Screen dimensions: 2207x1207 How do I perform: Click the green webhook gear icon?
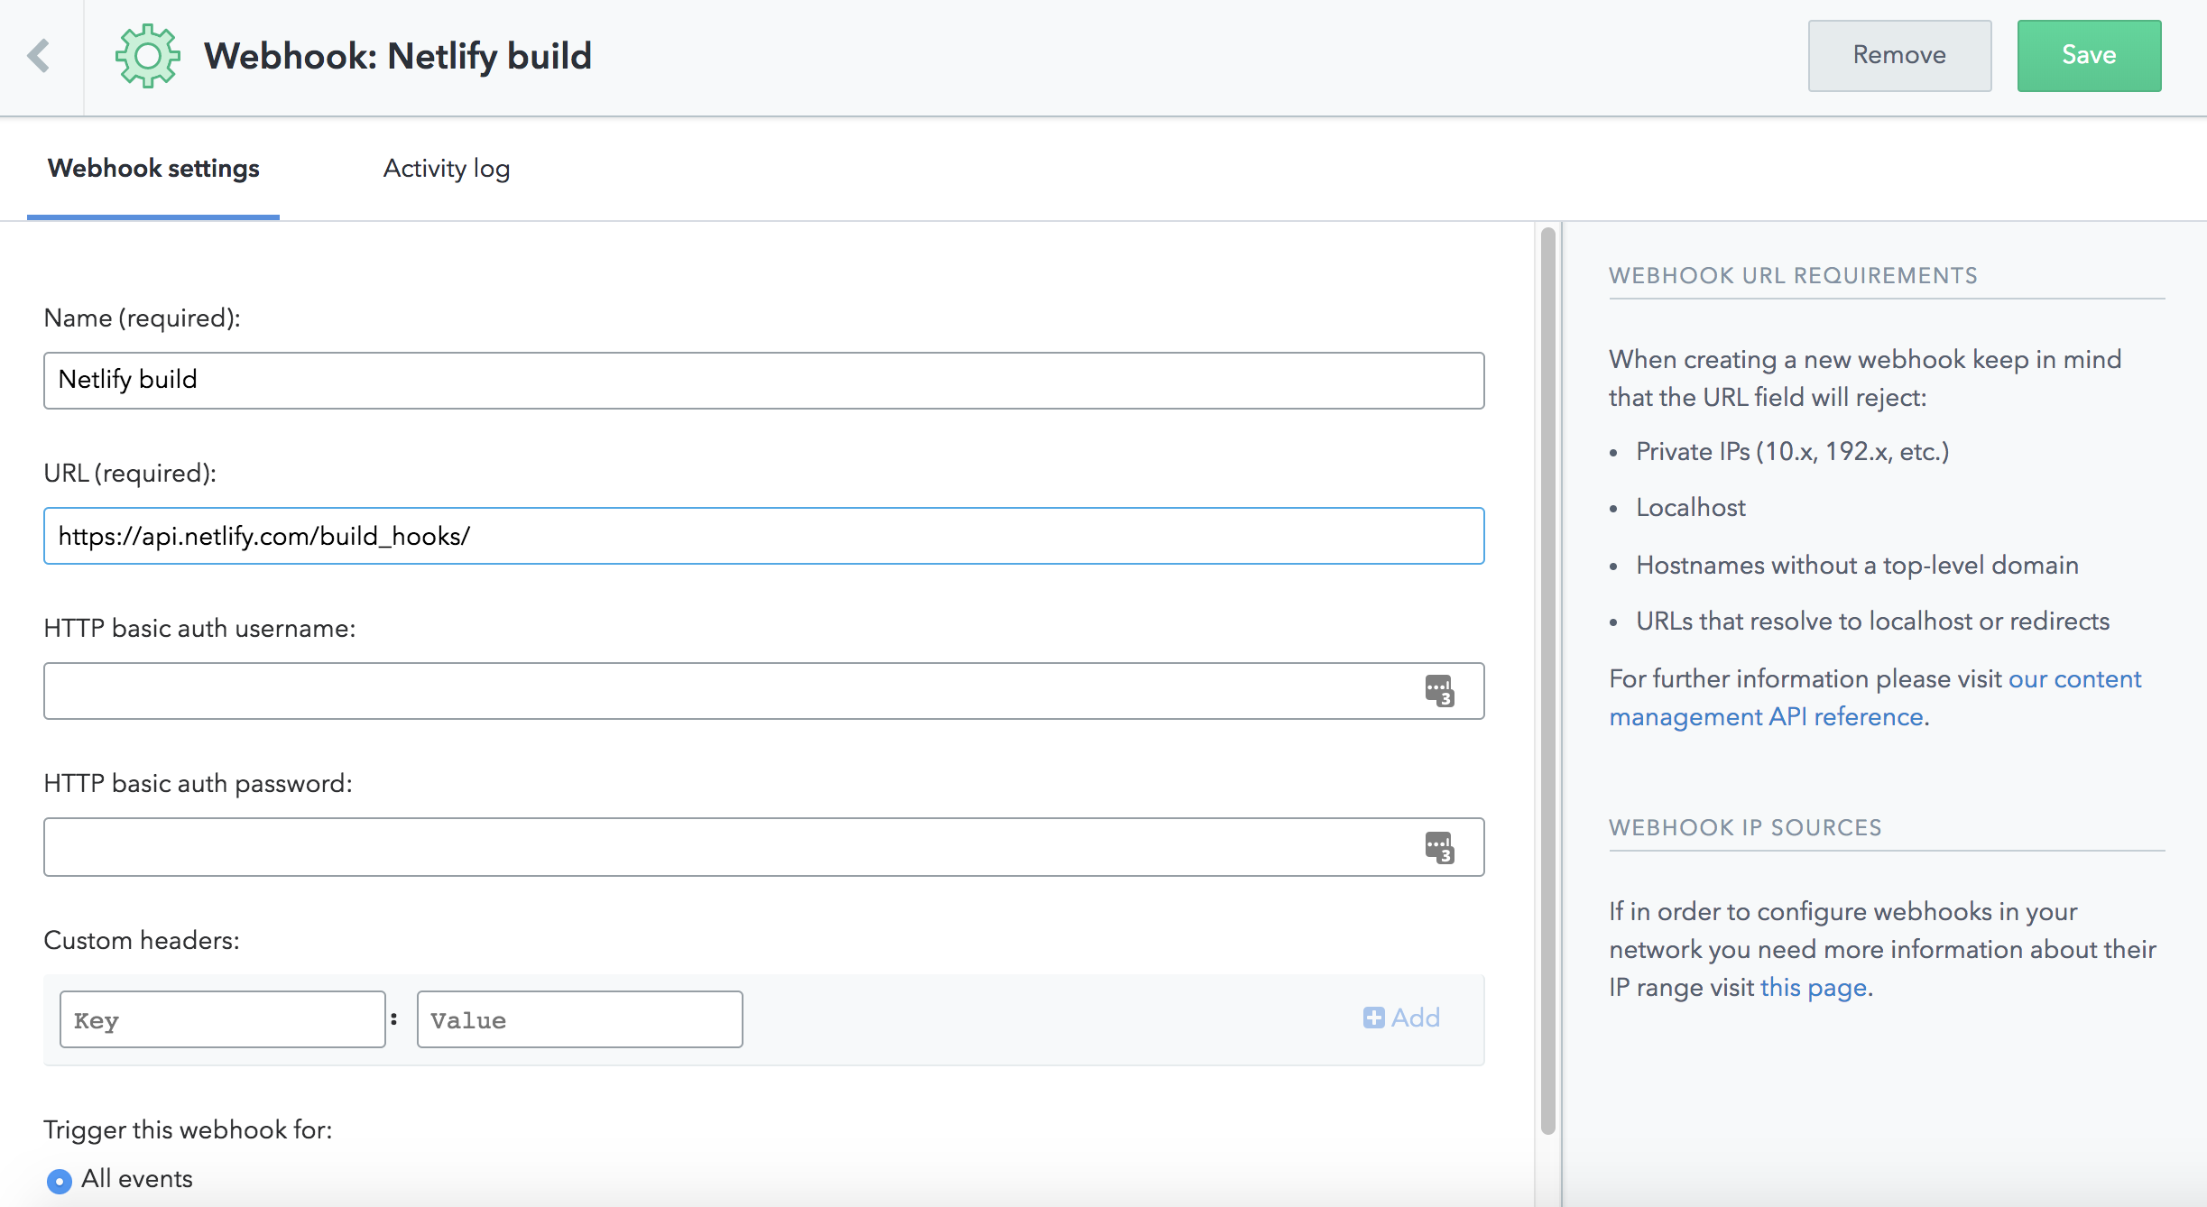click(147, 56)
